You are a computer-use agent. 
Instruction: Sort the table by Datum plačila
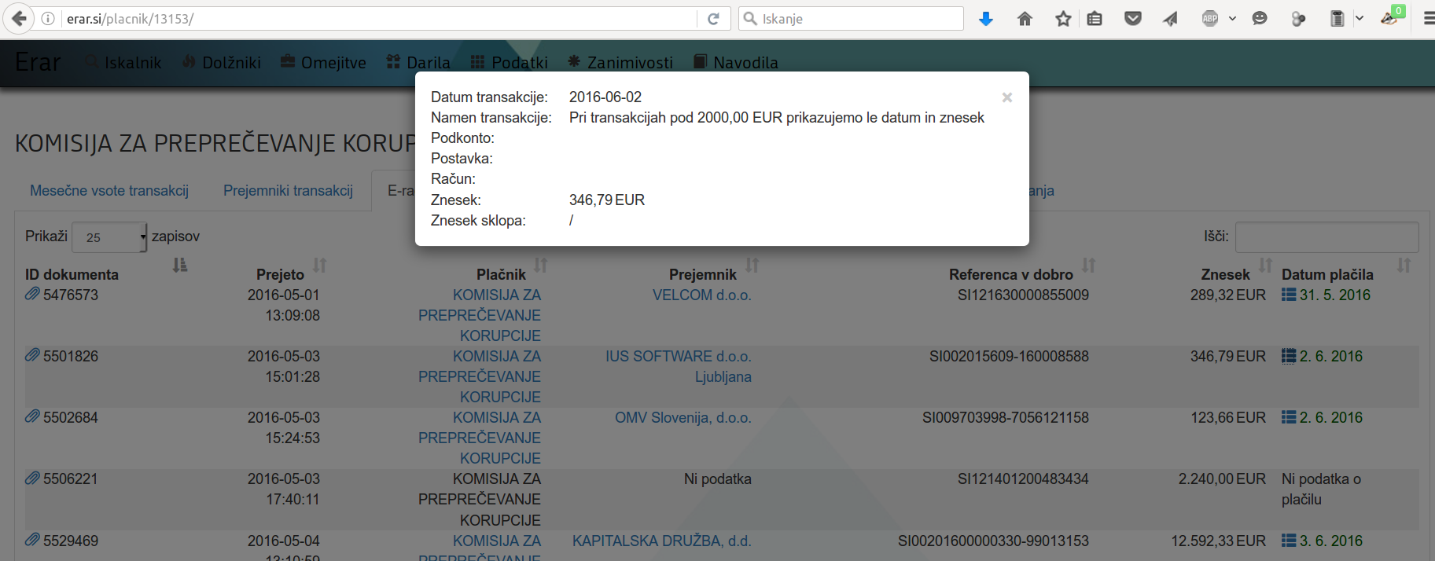[x=1404, y=266]
